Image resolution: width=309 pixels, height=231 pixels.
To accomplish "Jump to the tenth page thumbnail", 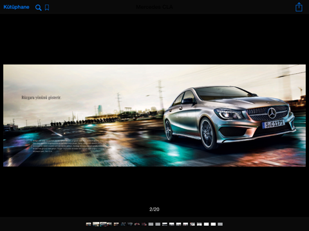I will pyautogui.click(x=151, y=224).
